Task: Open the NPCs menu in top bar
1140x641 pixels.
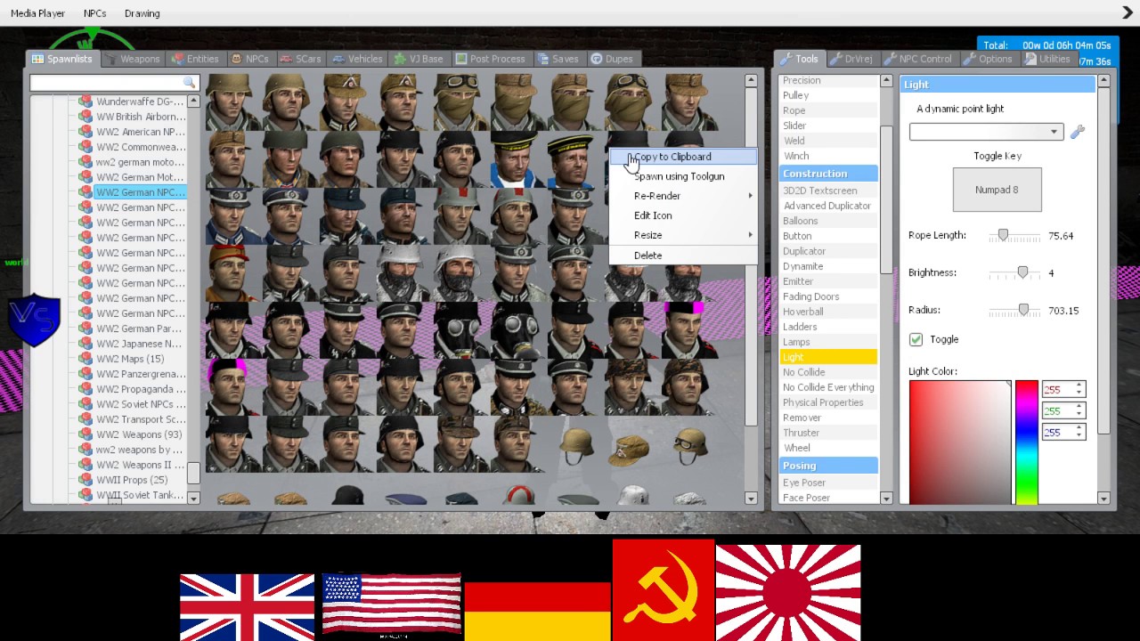Action: tap(94, 13)
